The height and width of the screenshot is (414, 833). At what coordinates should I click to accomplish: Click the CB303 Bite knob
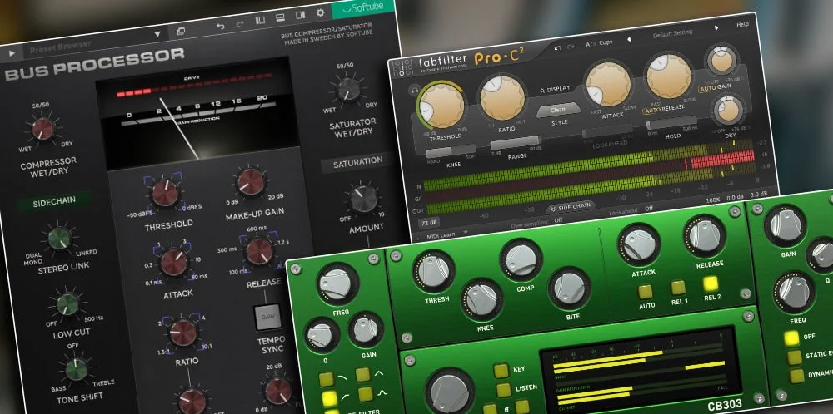(x=569, y=288)
